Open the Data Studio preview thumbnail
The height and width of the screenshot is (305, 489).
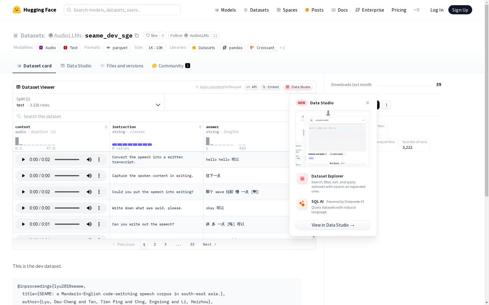(333, 138)
